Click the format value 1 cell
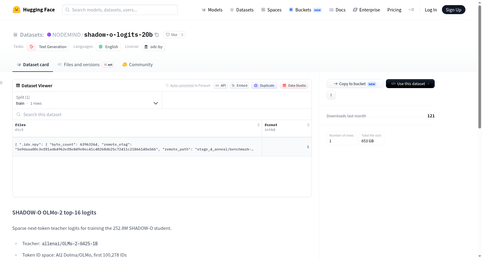Screen dimensions: 482x259 coord(287,147)
